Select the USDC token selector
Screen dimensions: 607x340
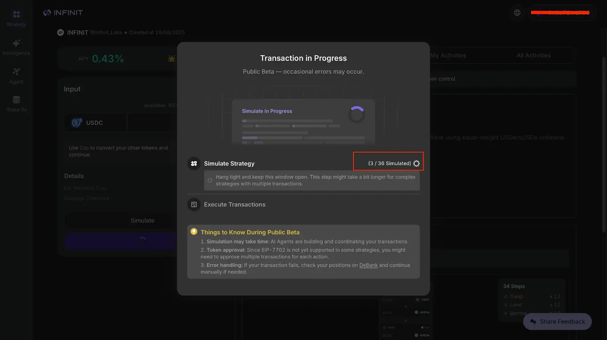coord(95,123)
